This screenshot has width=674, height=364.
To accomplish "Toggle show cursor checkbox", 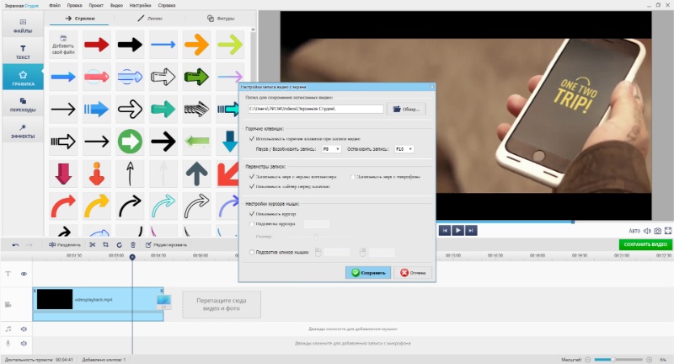I will click(x=252, y=213).
